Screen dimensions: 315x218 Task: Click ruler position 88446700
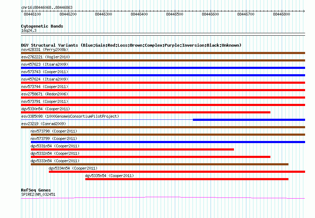pyautogui.click(x=246, y=14)
